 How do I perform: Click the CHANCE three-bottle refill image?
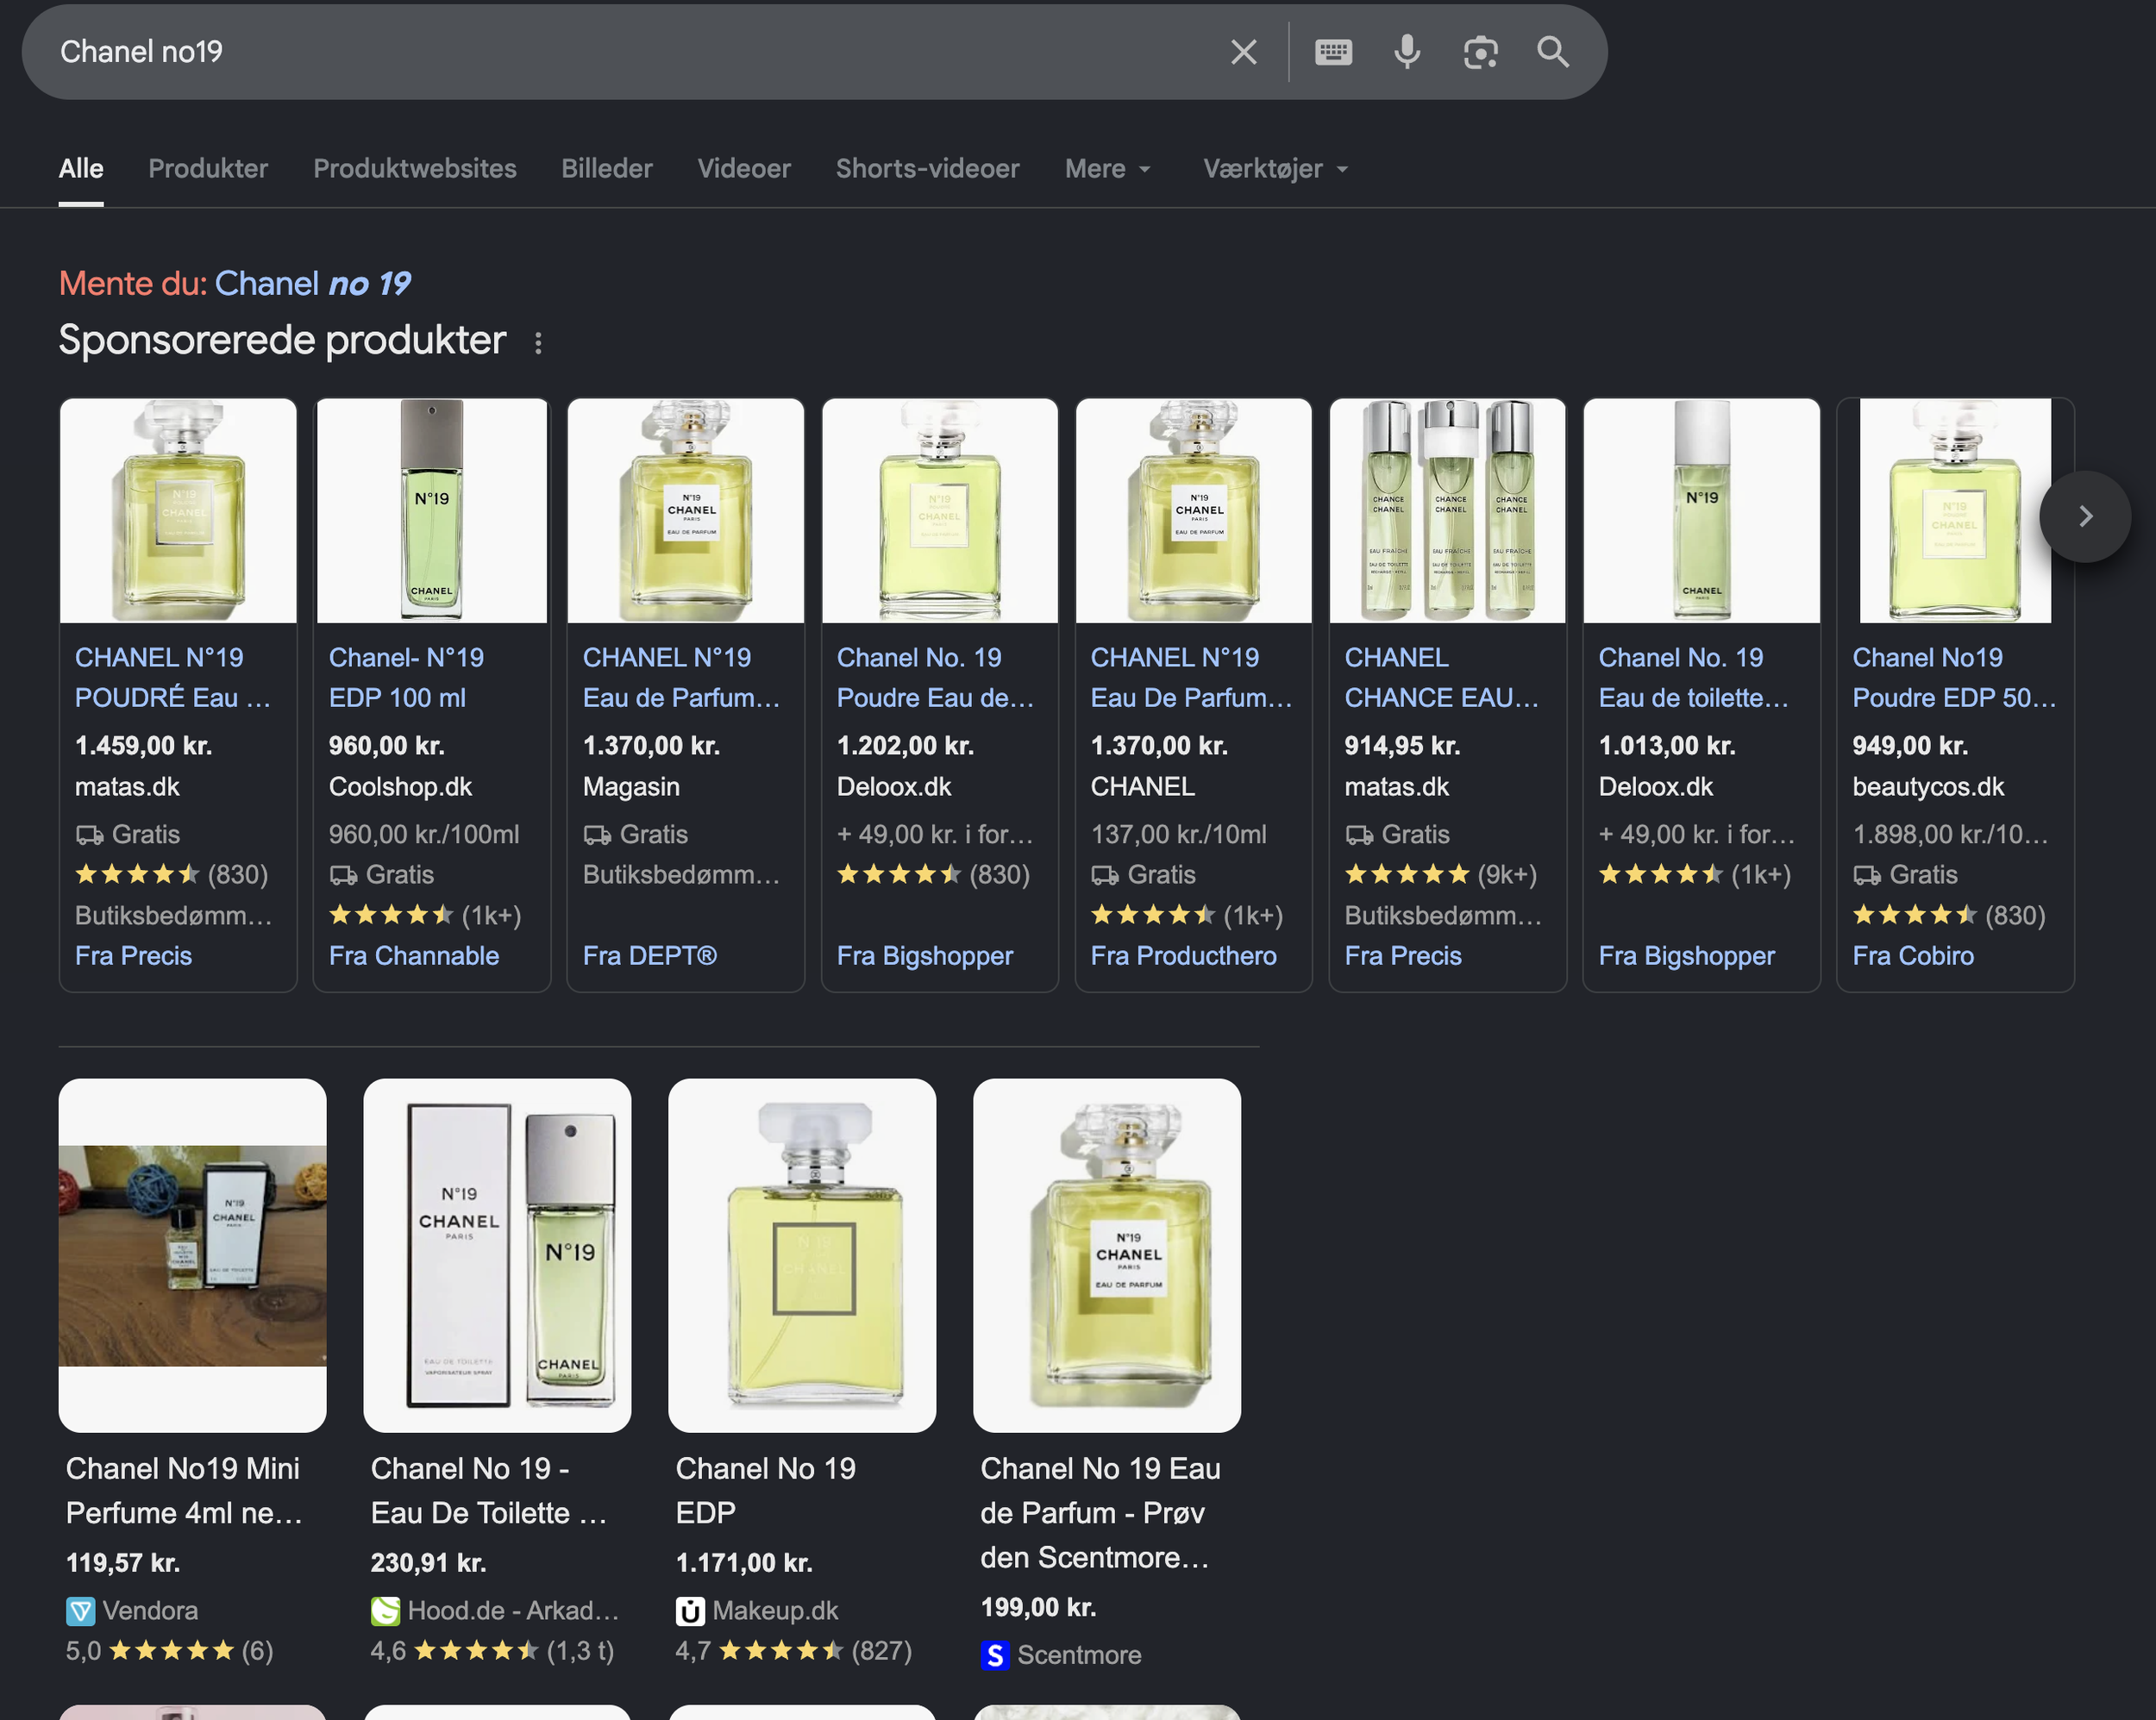pyautogui.click(x=1448, y=511)
